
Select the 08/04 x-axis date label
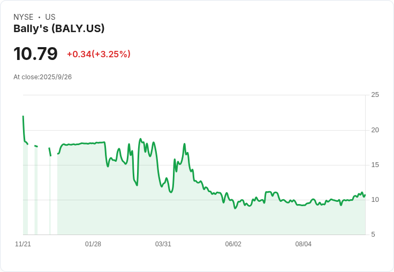pyautogui.click(x=304, y=244)
